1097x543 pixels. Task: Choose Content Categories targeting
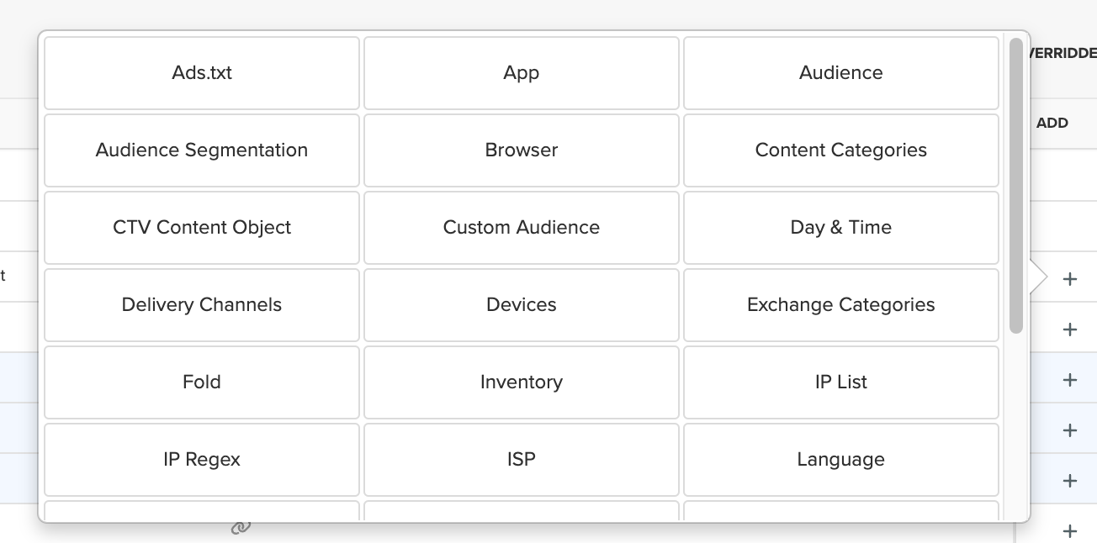pyautogui.click(x=841, y=150)
